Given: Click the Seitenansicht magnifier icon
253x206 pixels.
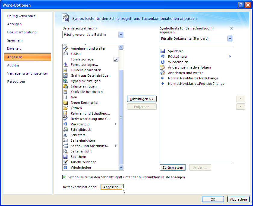Looking at the screenshot, I should pyautogui.click(x=65, y=151).
